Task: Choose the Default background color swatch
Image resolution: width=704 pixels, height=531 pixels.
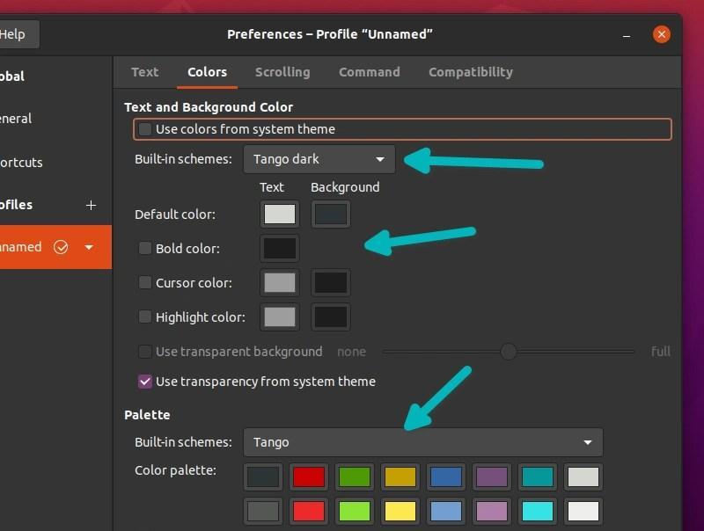Action: (x=331, y=214)
